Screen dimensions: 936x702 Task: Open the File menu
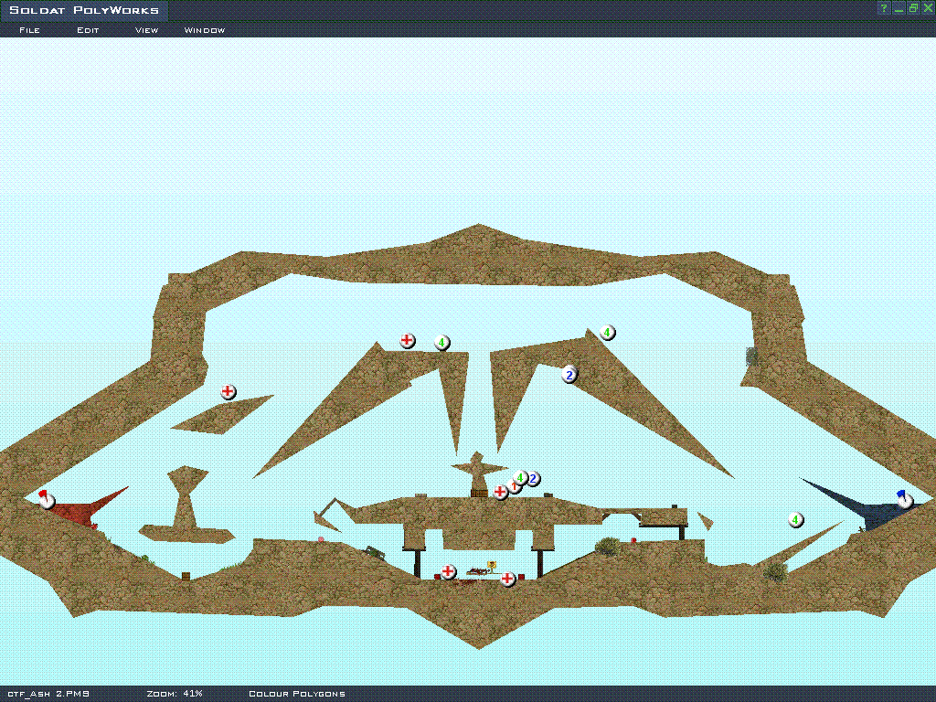click(29, 30)
